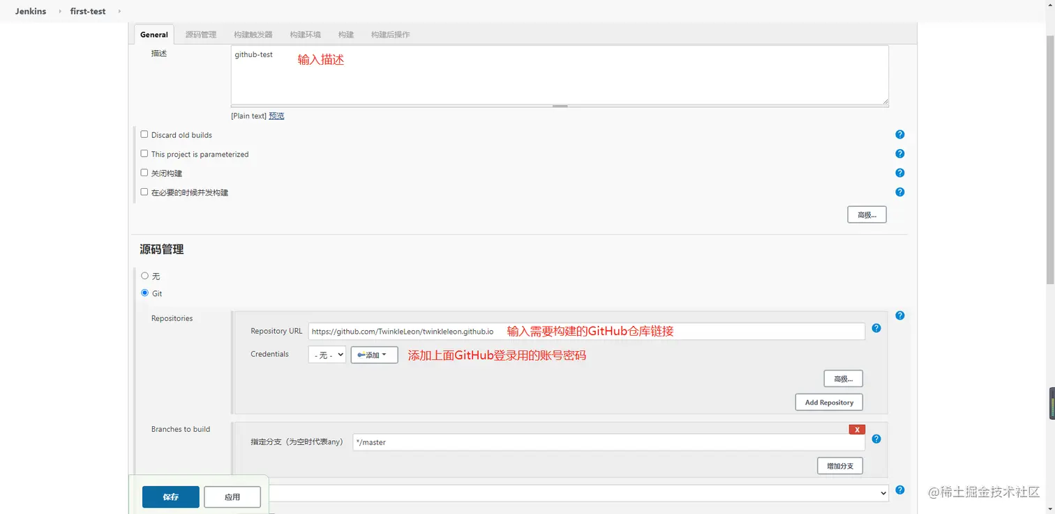The image size is (1055, 514).
Task: Open help for 在必要的时候并发构建 option
Action: coord(899,192)
